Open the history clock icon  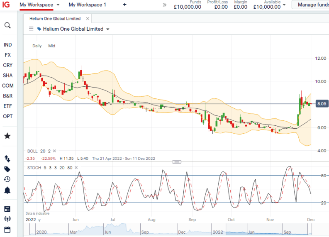coord(7,179)
